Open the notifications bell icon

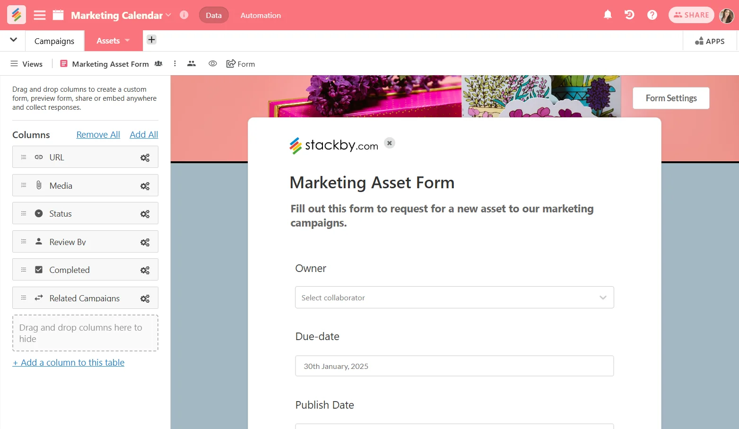pos(608,15)
